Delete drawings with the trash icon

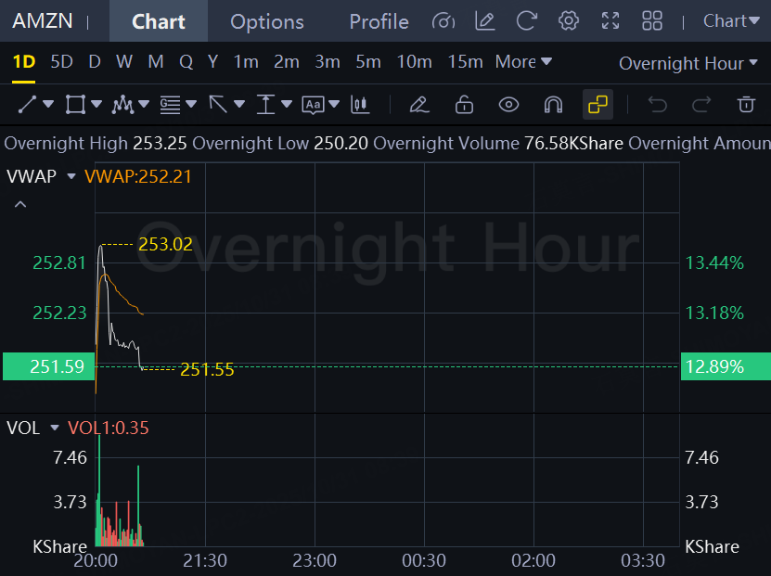click(x=746, y=105)
